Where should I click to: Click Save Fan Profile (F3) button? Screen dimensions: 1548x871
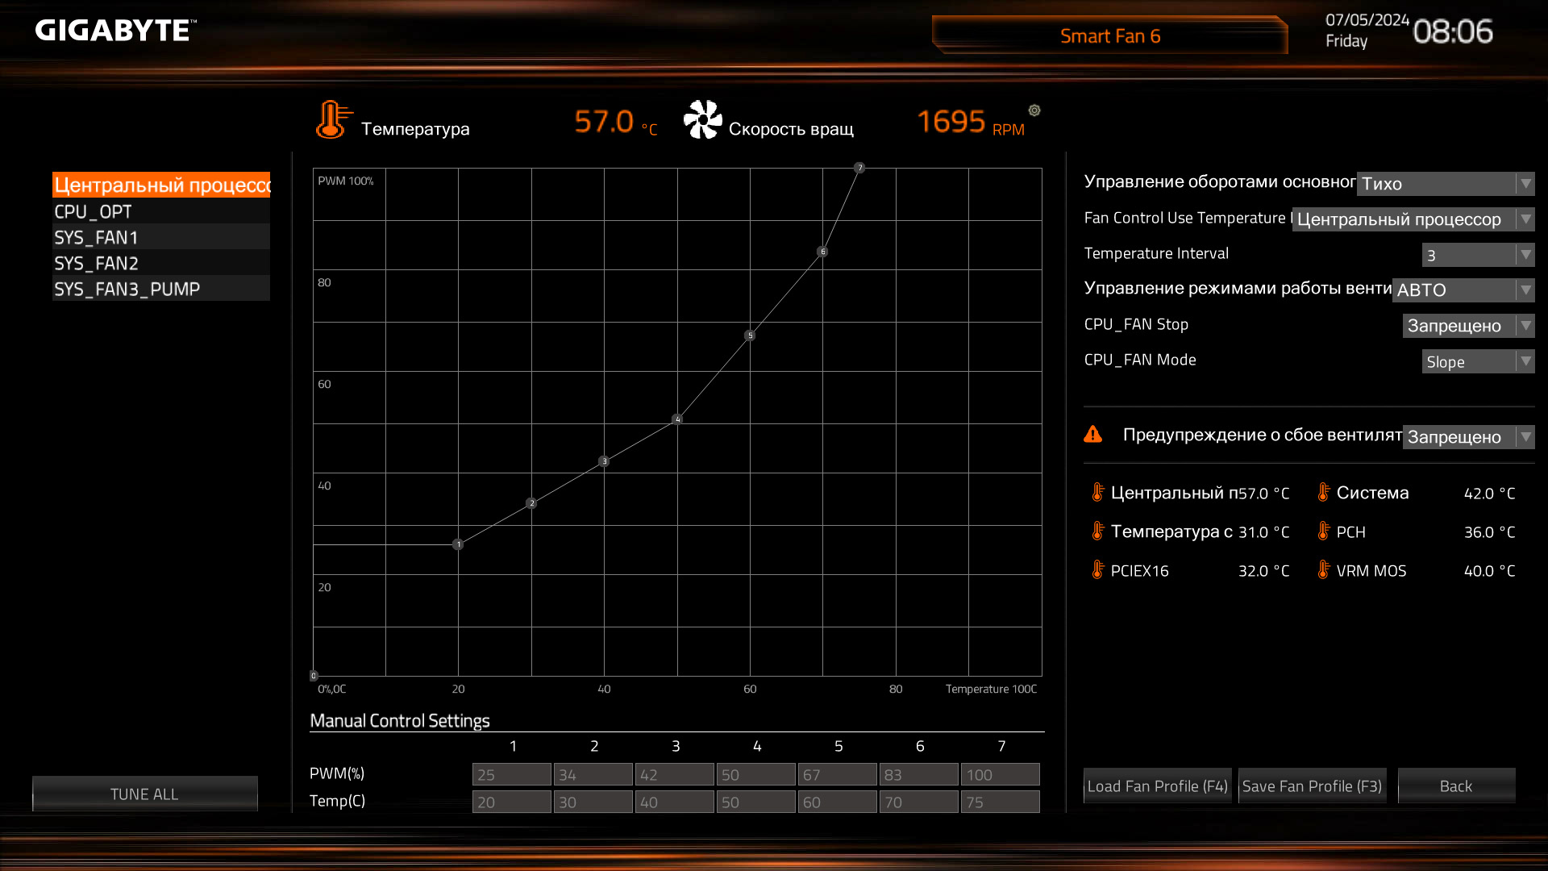[1312, 786]
